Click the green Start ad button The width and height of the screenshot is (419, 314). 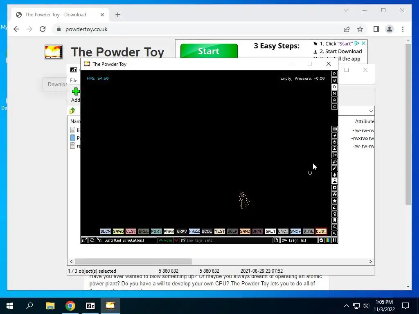209,51
